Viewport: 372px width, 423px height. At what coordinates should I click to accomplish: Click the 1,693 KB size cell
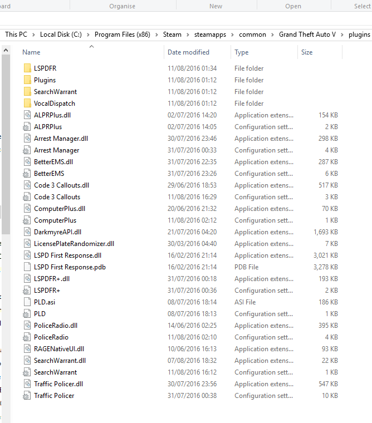point(326,232)
